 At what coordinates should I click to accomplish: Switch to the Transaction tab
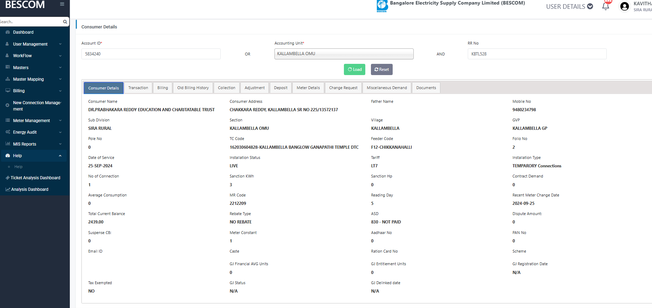[x=138, y=88]
